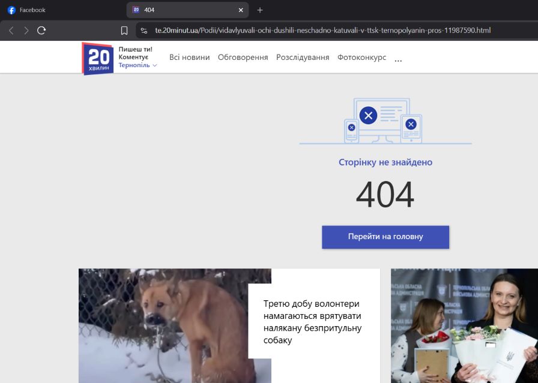Open site information icon beside URL
Screen dimensions: 538x383
(144, 31)
